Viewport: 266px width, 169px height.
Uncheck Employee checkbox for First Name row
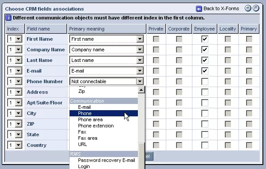pyautogui.click(x=205, y=39)
